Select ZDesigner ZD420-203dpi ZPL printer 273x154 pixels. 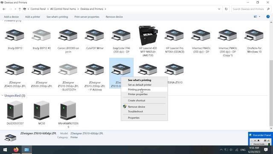(x=15, y=75)
